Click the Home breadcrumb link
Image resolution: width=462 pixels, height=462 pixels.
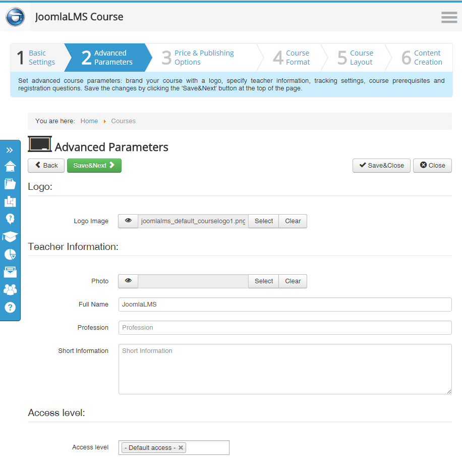coord(89,121)
